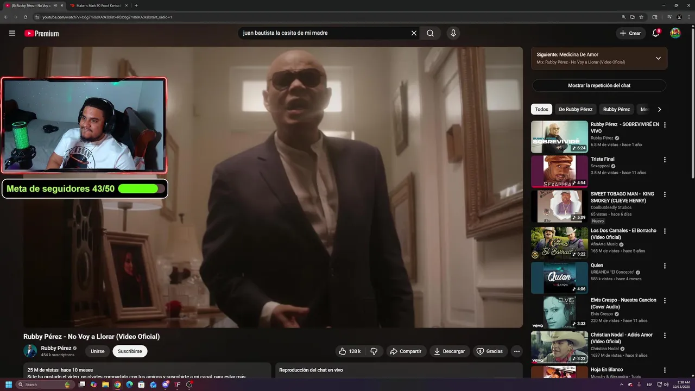Open the notifications bell
The width and height of the screenshot is (695, 391).
tap(656, 33)
